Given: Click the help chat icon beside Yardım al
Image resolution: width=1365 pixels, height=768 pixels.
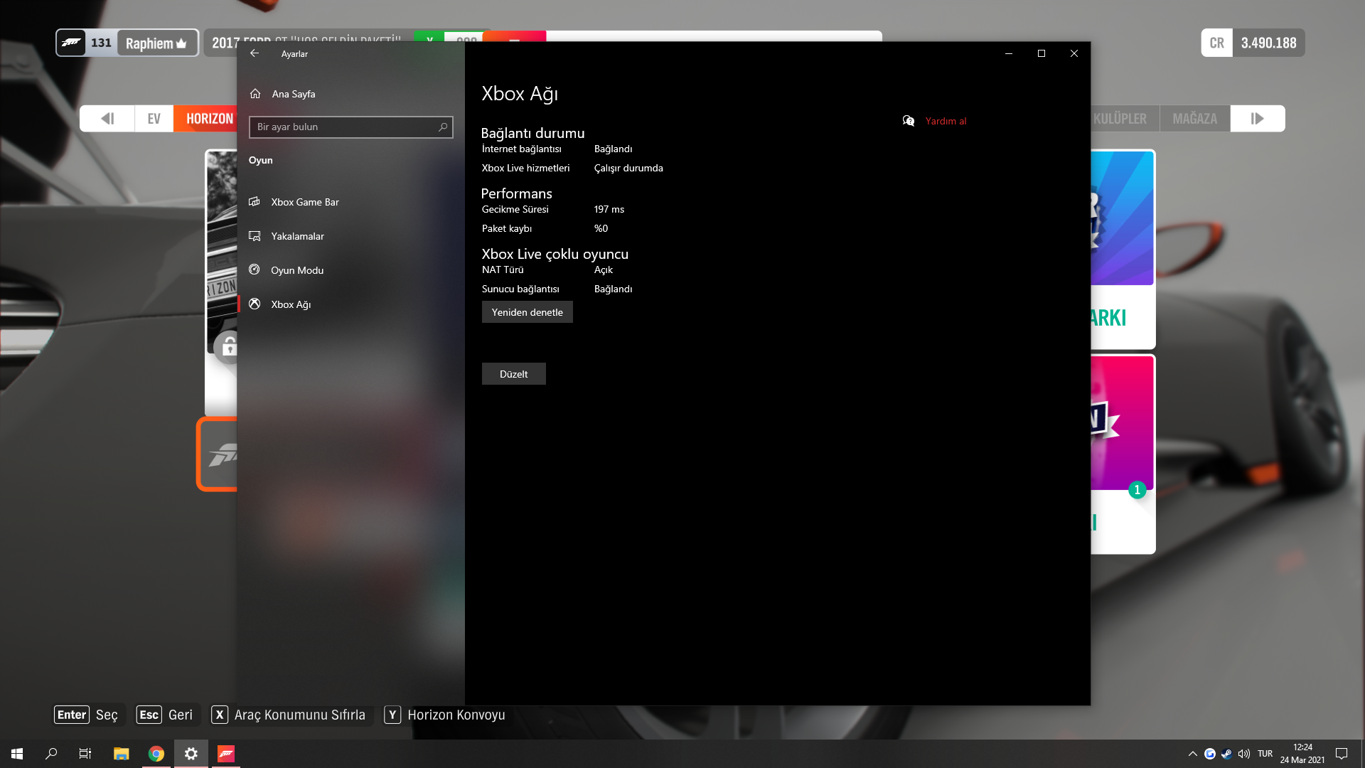Looking at the screenshot, I should 909,121.
